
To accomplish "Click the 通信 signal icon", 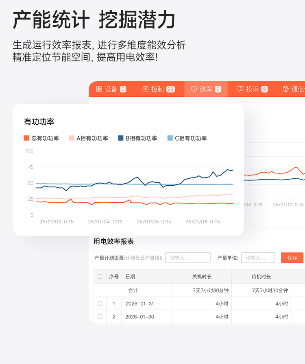I will point(285,89).
